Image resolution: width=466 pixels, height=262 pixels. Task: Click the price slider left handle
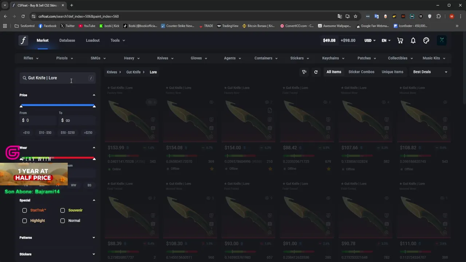21,106
